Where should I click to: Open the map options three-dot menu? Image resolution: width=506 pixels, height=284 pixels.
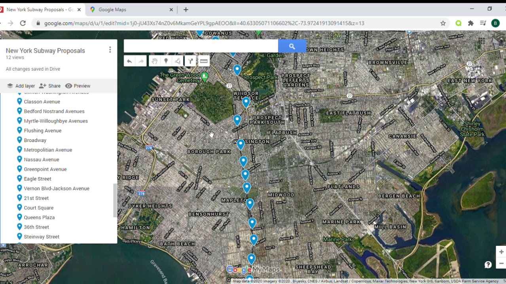click(110, 50)
